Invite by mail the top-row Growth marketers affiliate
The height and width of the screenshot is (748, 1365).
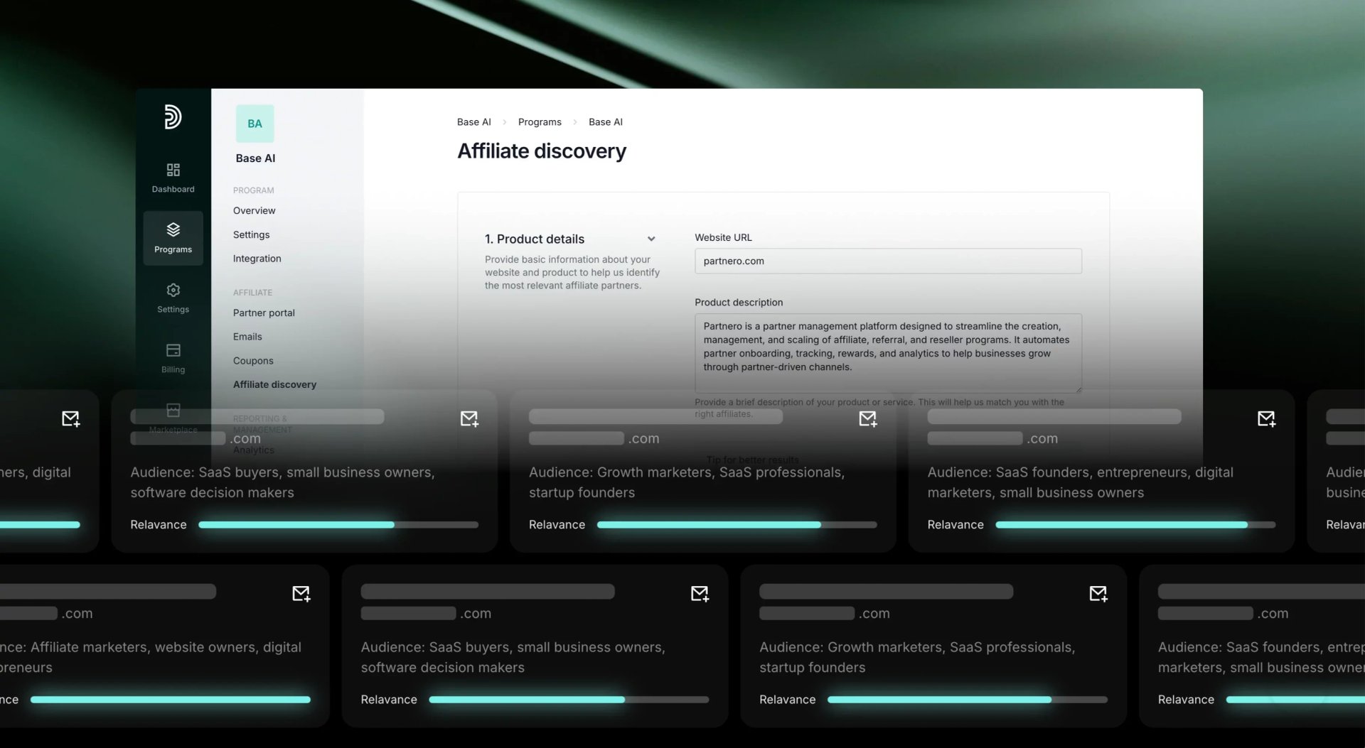[868, 418]
